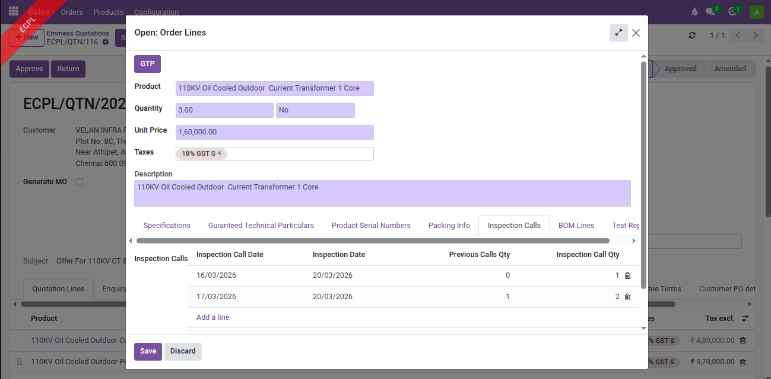
Task: Open the Product selection field
Action: click(274, 88)
